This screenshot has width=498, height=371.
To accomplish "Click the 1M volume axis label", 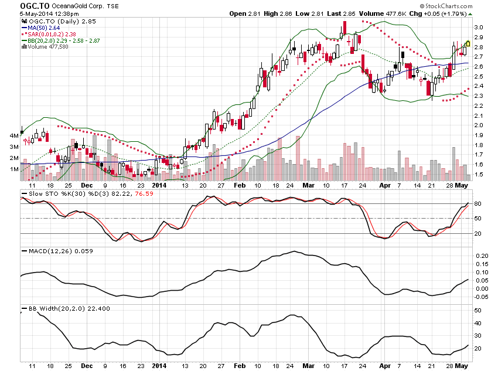I will (14, 169).
